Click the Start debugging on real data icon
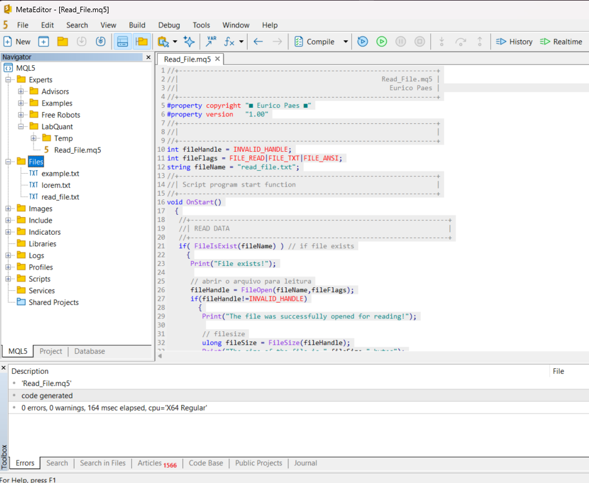Screen dimensions: 589x483 click(362, 41)
